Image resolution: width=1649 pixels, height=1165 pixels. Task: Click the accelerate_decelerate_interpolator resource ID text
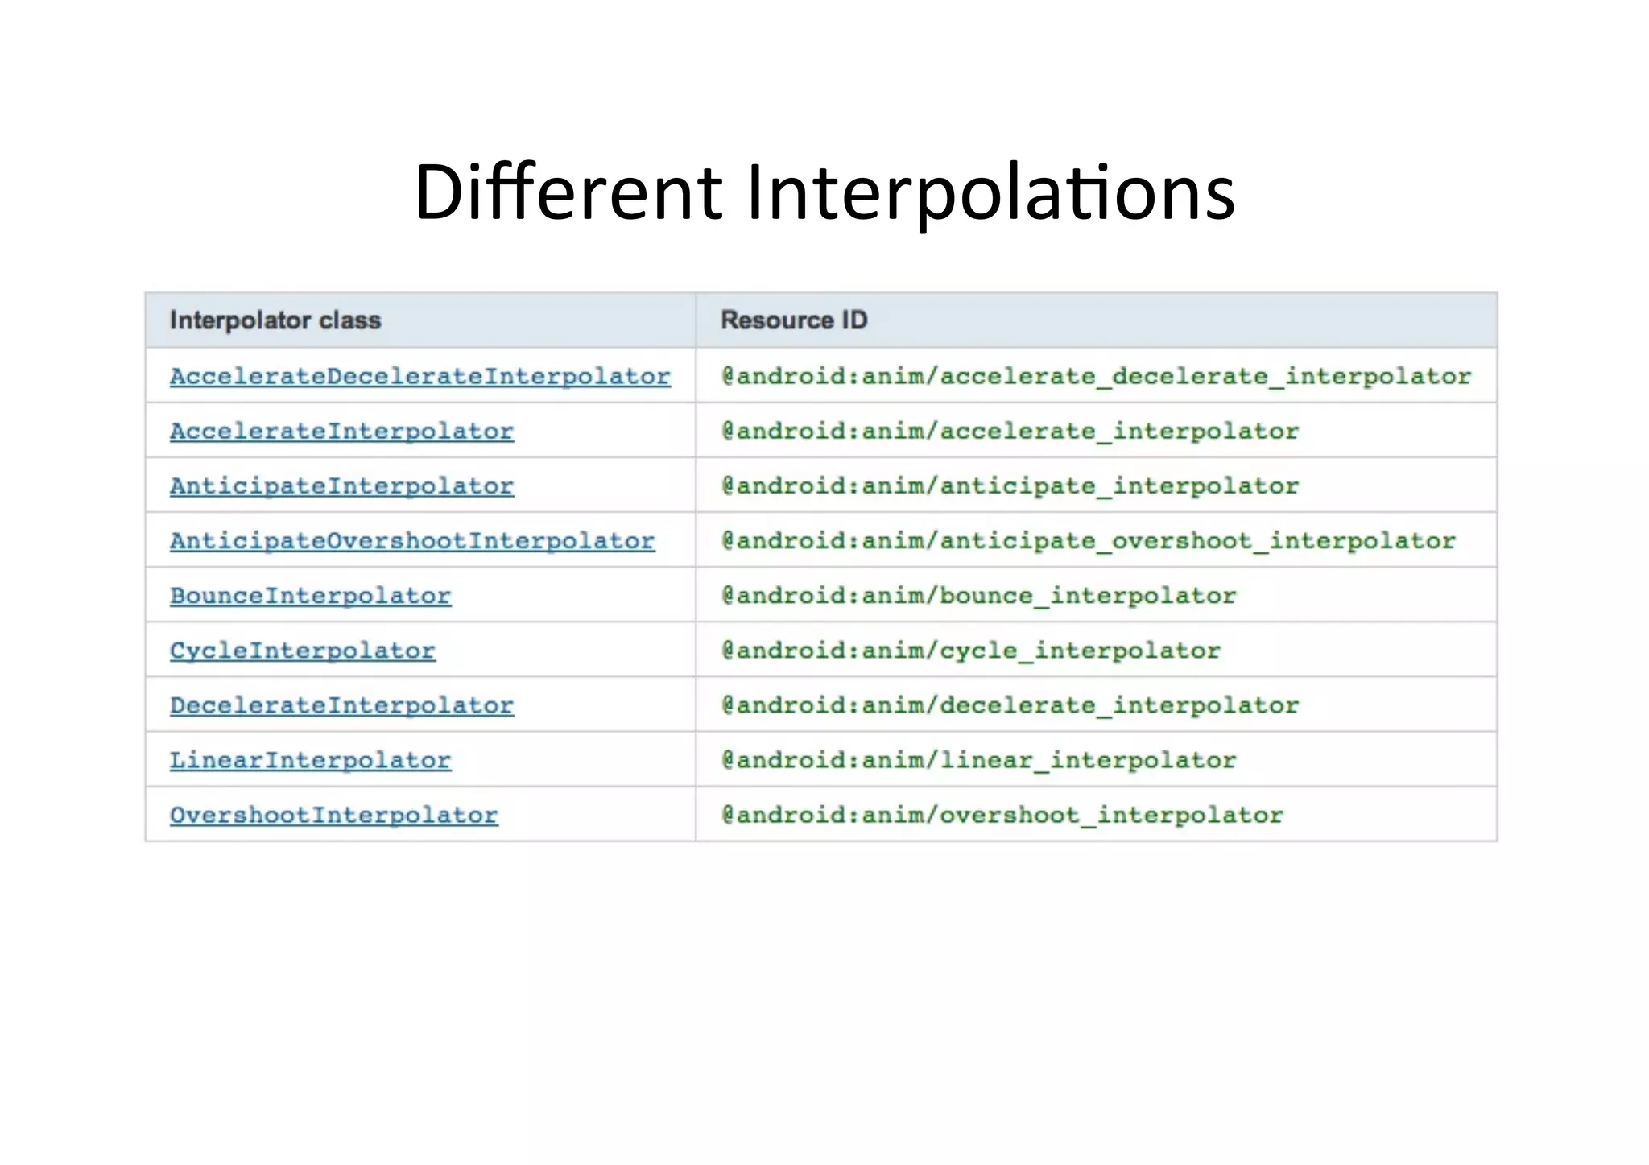click(1096, 376)
